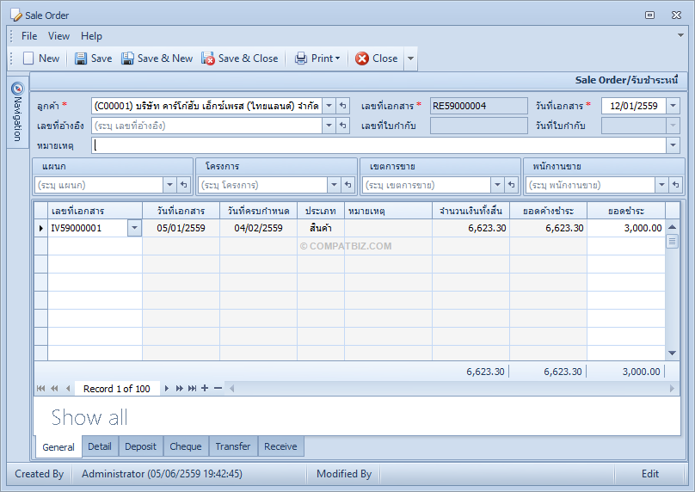Click payment amount cell 3,000.00 in row
Image resolution: width=695 pixels, height=492 pixels.
626,228
